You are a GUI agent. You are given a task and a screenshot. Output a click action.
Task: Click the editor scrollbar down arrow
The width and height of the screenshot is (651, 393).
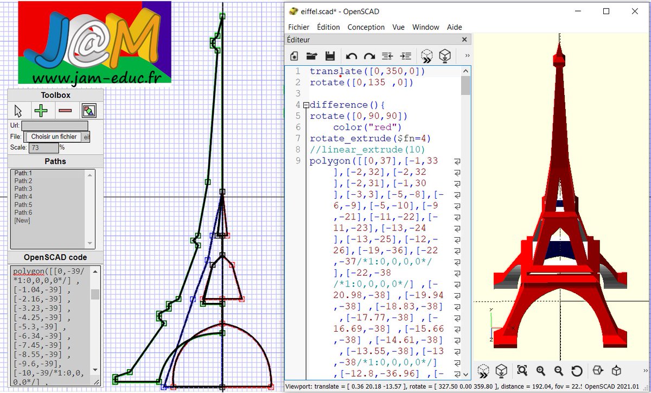(x=465, y=375)
